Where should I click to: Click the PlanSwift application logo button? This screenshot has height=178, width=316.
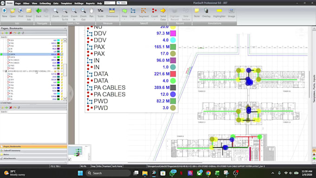pyautogui.click(x=2, y=3)
